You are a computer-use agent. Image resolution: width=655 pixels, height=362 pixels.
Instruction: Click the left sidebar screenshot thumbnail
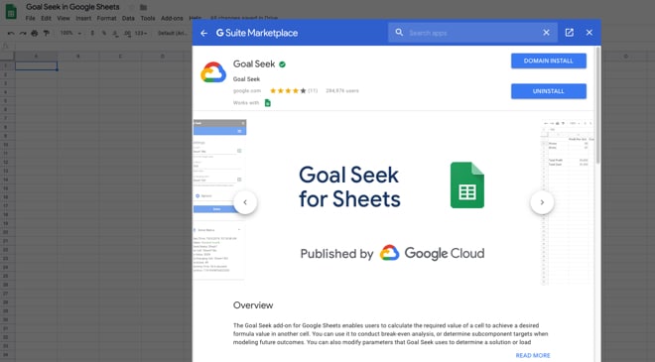click(219, 202)
